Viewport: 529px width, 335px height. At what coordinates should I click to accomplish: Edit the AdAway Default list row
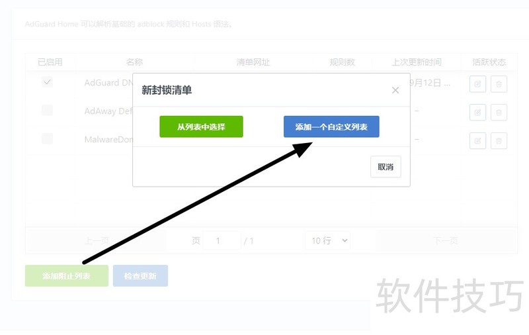tap(477, 113)
